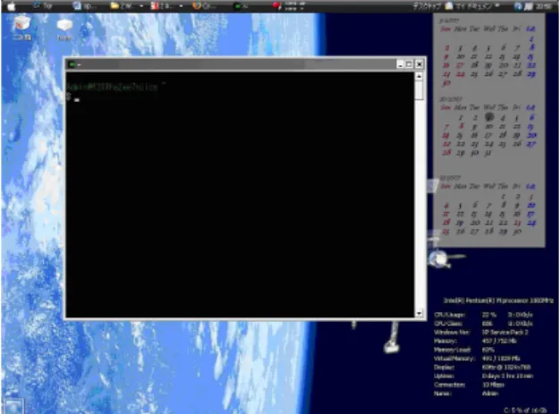Switch to the Firefox taskbar item
This screenshot has height=414, width=560.
point(204,5)
